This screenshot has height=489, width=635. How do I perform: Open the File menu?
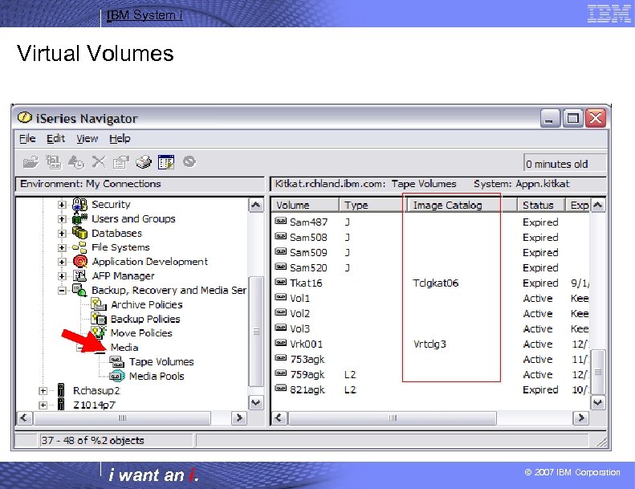coord(27,139)
